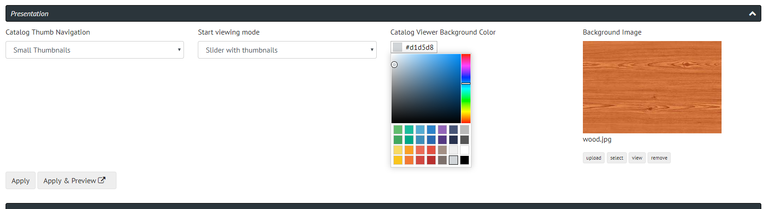
Task: Collapse the Presentation panel chevron
Action: (752, 14)
